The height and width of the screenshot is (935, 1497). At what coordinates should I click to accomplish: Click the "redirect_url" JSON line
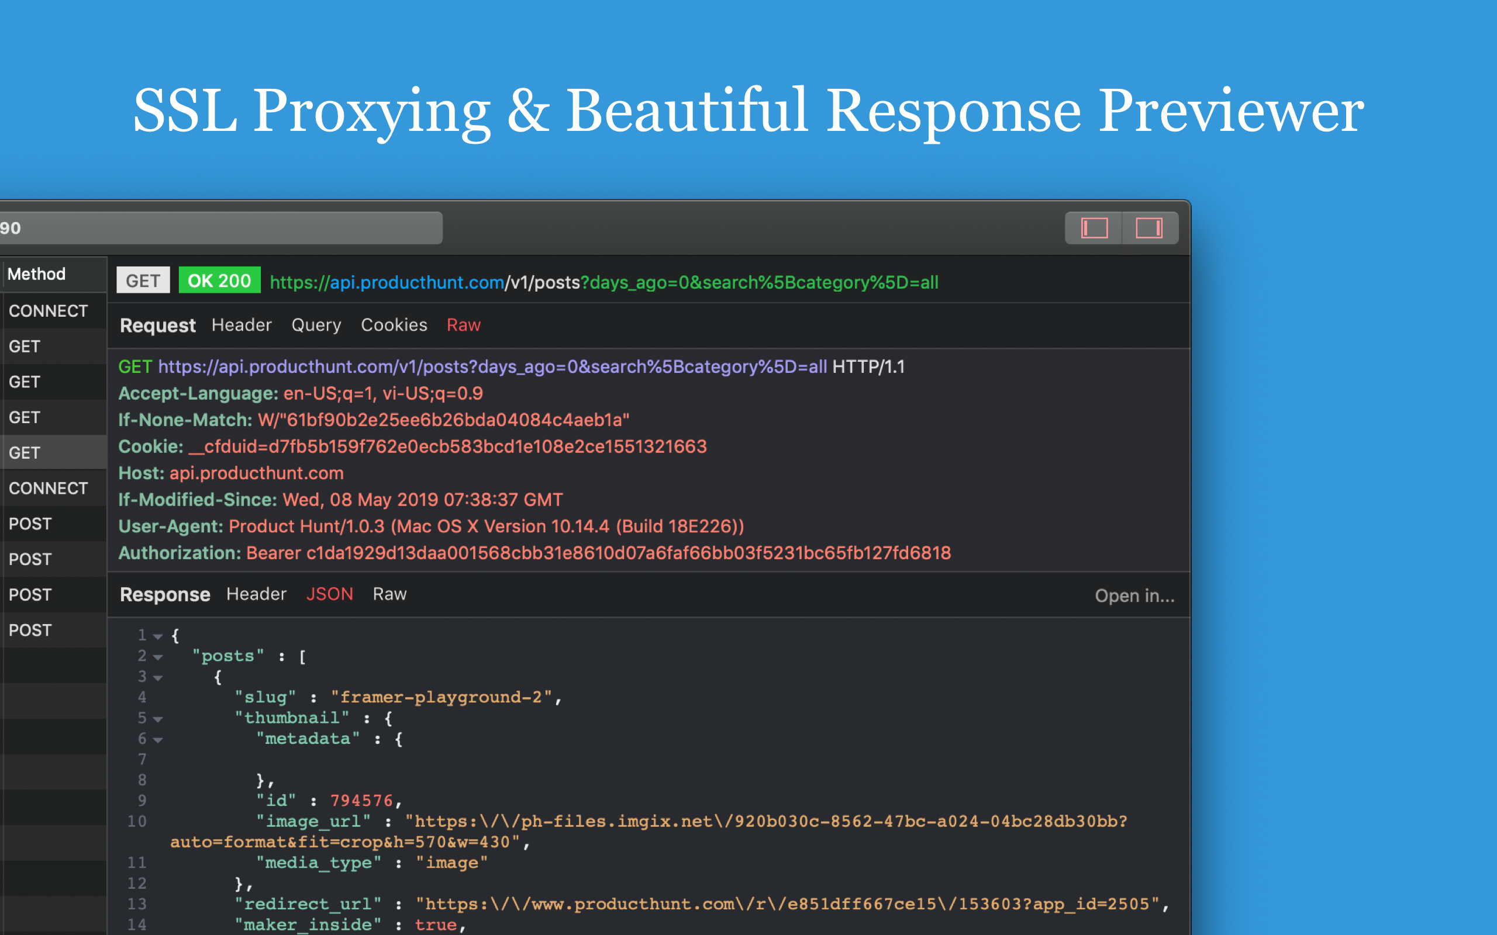coord(702,905)
